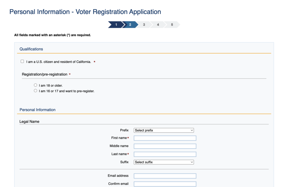Open the Select prefix dropdown

[164, 130]
